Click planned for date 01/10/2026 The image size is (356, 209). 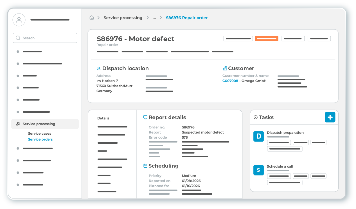coord(191,186)
